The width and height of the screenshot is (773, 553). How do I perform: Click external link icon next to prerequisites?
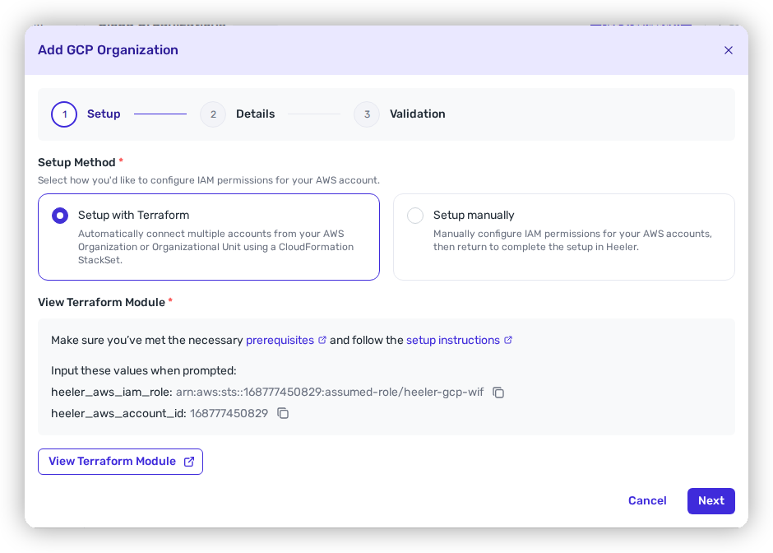[322, 340]
